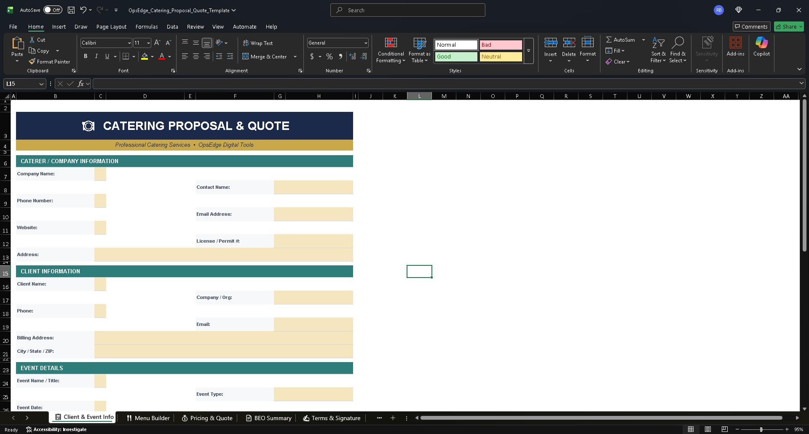
Task: Align text to the right
Action: (207, 56)
